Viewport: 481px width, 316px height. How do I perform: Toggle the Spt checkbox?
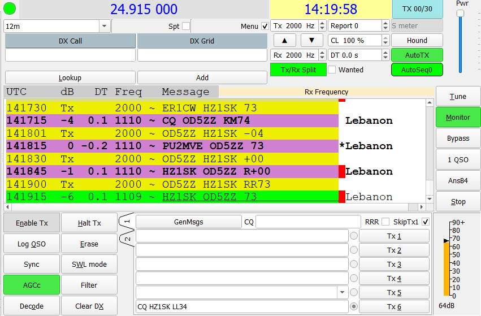click(186, 26)
